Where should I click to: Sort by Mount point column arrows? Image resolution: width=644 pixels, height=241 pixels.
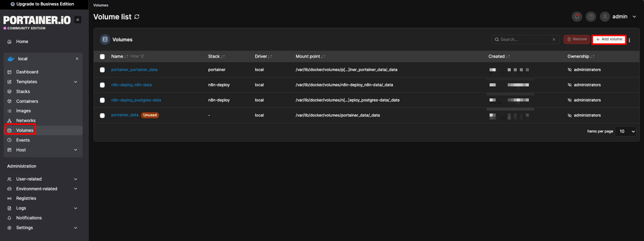click(x=323, y=57)
